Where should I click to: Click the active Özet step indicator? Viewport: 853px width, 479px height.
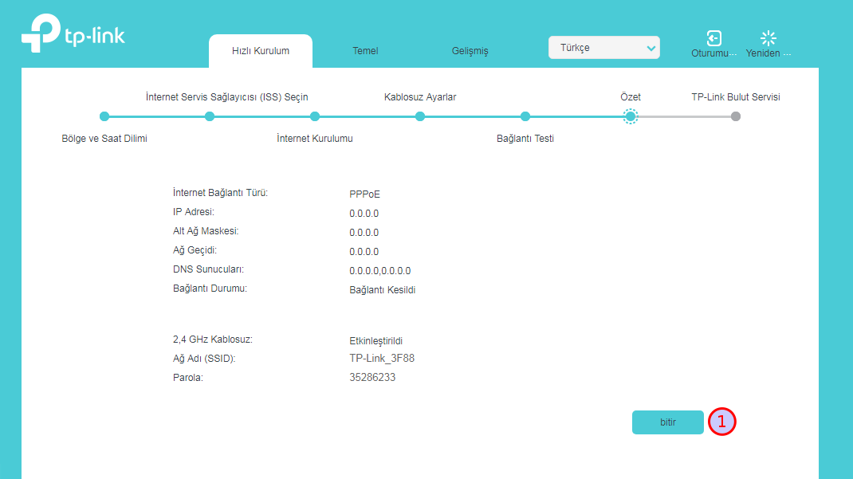(631, 116)
